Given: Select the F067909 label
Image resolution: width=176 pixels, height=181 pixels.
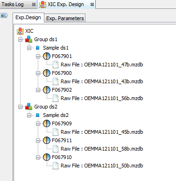Looking at the screenshot, I should tap(62, 123).
